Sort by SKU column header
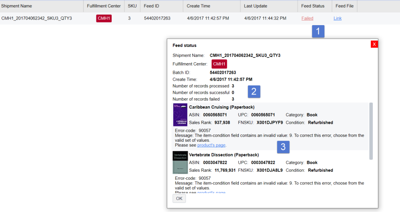The height and width of the screenshot is (212, 400). tap(132, 6)
